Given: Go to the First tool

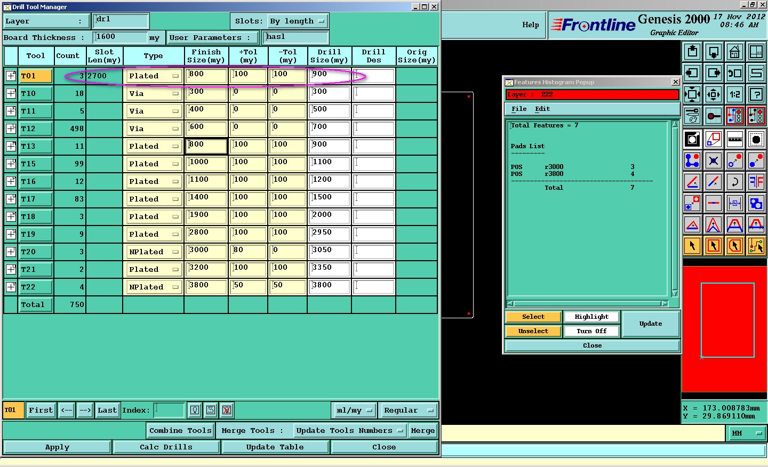Looking at the screenshot, I should click(x=41, y=410).
